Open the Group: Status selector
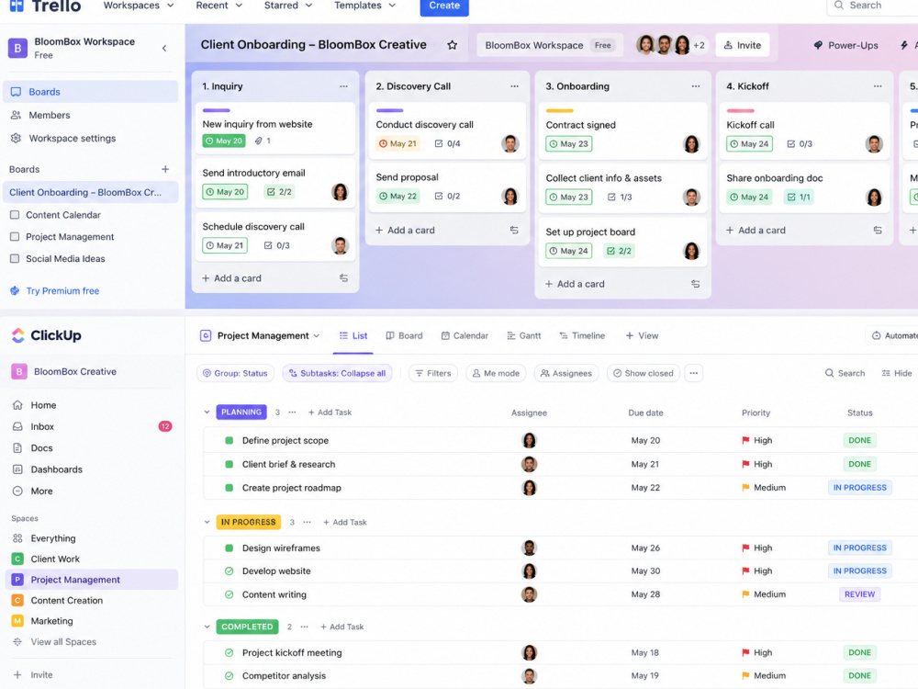Screen dimensions: 918x689 pyautogui.click(x=235, y=373)
